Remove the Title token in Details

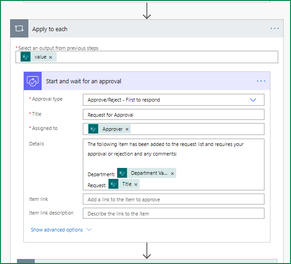click(136, 184)
